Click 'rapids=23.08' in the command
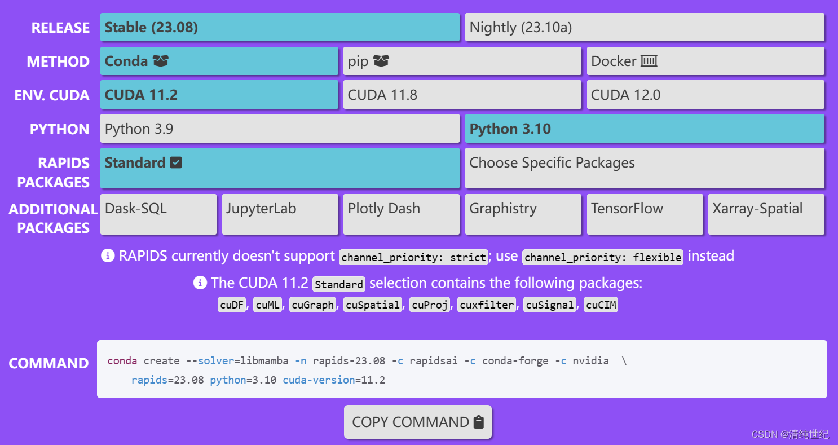 (167, 380)
